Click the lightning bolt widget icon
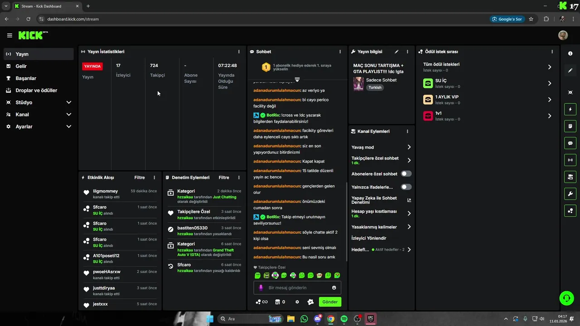This screenshot has height=326, width=580. (570, 110)
